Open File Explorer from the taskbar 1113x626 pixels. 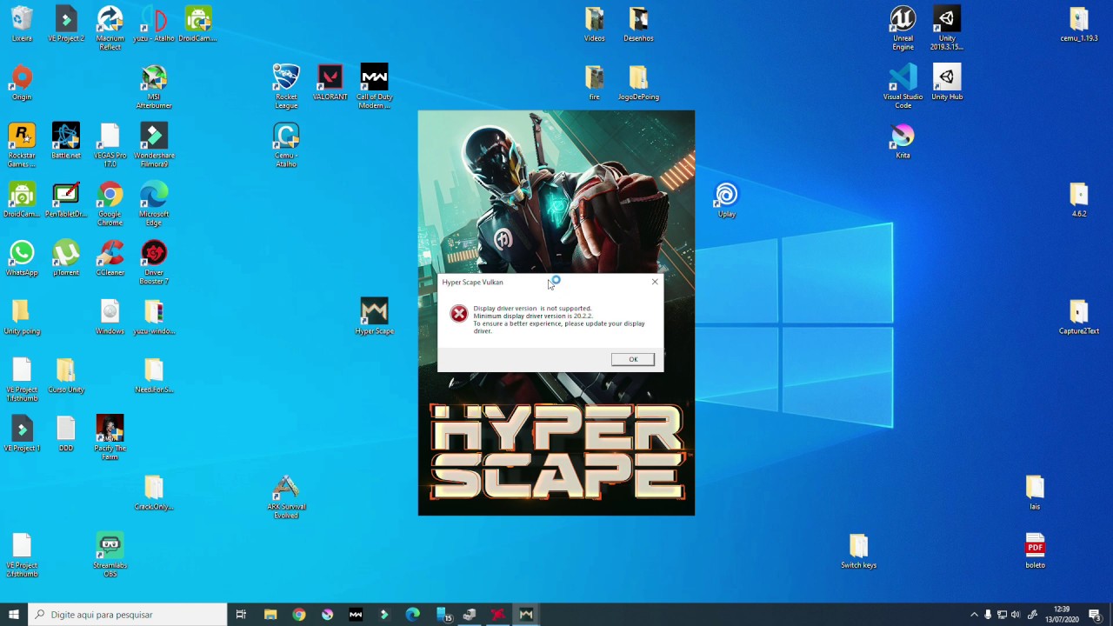(270, 615)
